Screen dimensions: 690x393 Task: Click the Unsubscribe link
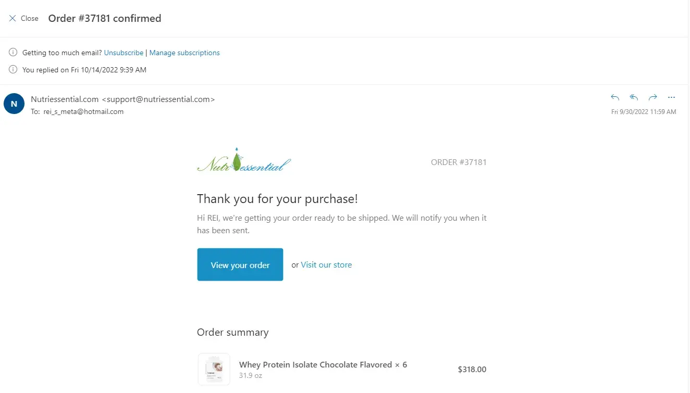124,53
